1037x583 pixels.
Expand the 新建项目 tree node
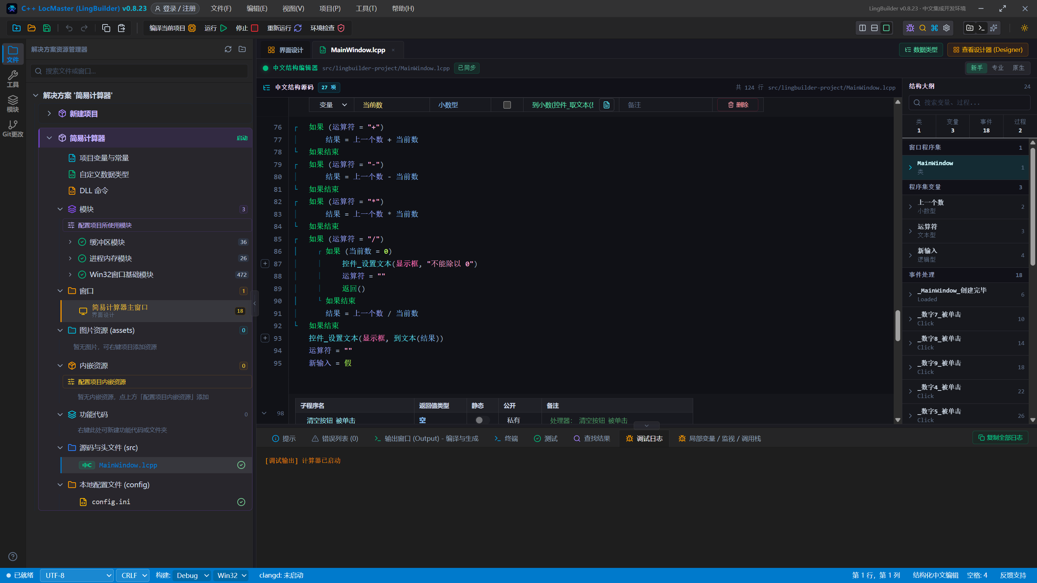pyautogui.click(x=49, y=113)
